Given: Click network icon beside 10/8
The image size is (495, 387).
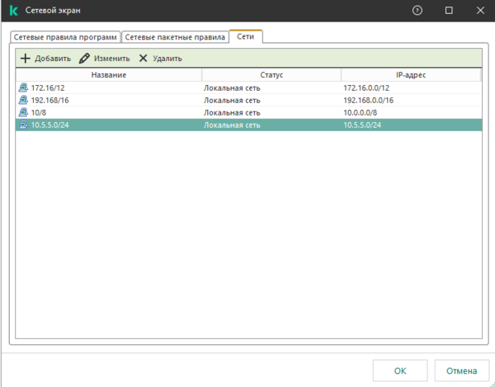Looking at the screenshot, I should point(23,112).
